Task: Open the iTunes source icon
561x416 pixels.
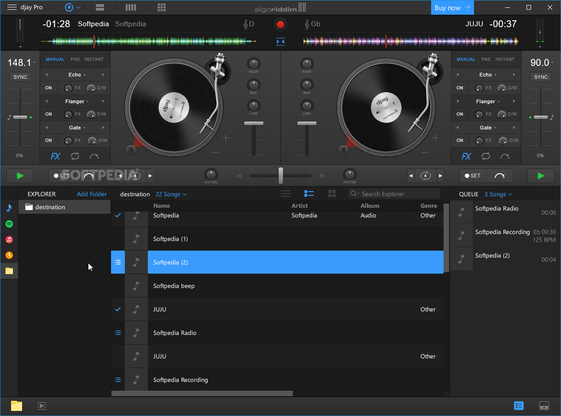Action: (9, 239)
